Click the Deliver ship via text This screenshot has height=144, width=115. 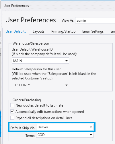pos(43,127)
